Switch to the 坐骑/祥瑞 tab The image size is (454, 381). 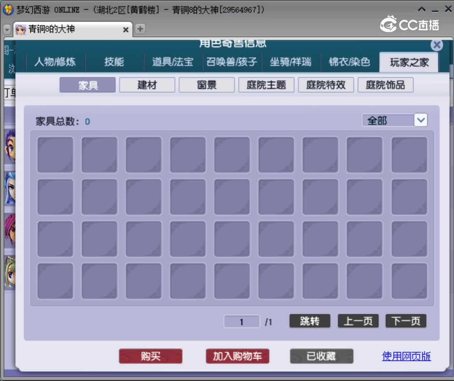point(290,62)
